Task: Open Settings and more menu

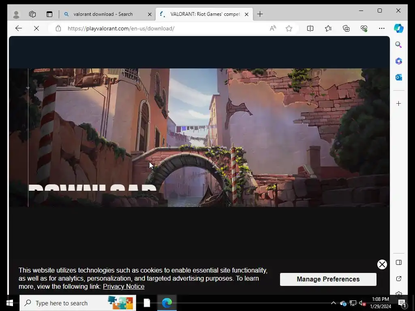Action: 381,28
